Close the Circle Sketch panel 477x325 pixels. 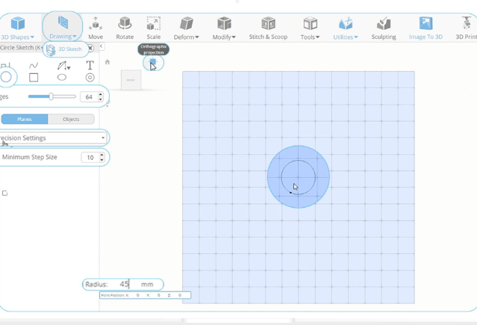[90, 48]
